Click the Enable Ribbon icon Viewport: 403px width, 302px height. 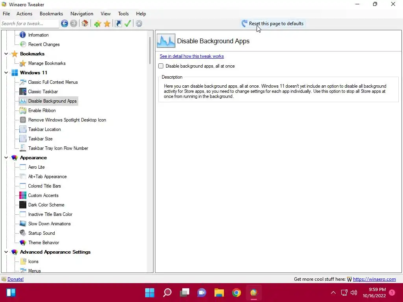click(x=23, y=110)
